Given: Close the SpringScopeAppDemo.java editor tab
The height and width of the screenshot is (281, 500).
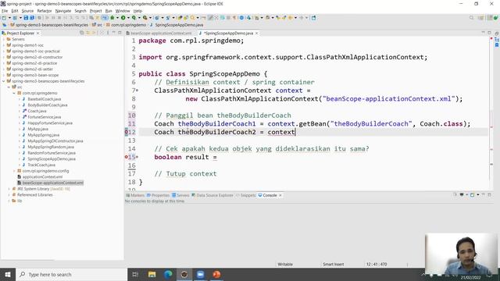Looking at the screenshot, I should tap(257, 33).
